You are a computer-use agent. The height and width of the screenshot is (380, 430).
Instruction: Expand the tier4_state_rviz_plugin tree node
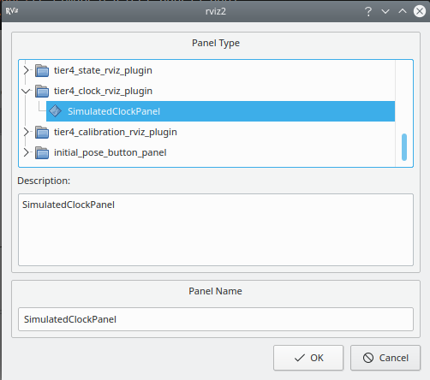click(x=27, y=70)
